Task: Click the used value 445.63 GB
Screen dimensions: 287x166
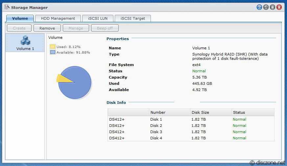Action: click(202, 83)
